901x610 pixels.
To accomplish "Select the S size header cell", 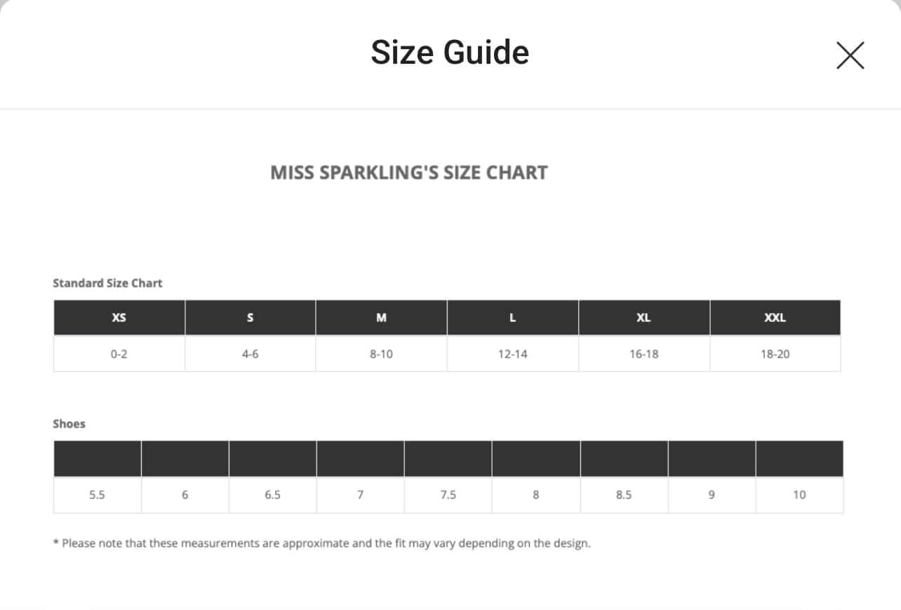I will (x=251, y=318).
